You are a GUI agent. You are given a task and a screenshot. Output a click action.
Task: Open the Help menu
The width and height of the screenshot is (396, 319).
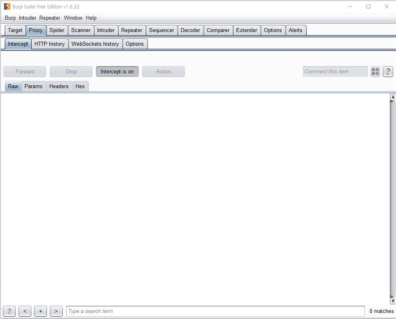coord(91,18)
